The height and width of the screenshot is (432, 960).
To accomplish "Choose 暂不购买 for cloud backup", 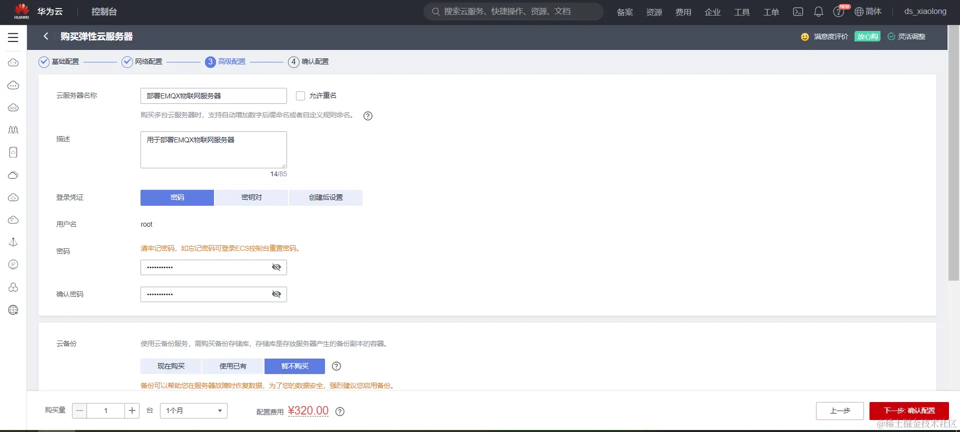I will click(x=294, y=366).
